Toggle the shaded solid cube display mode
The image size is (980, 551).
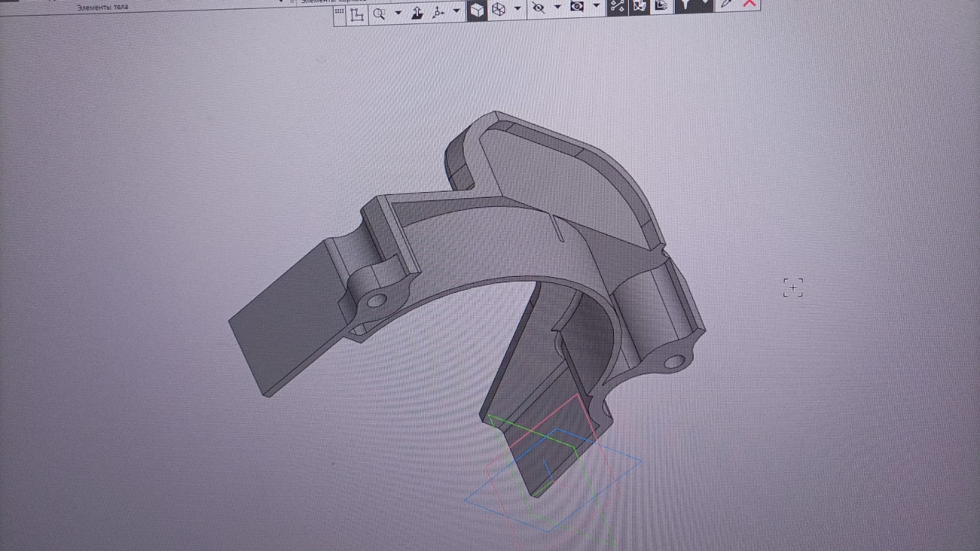[x=477, y=10]
